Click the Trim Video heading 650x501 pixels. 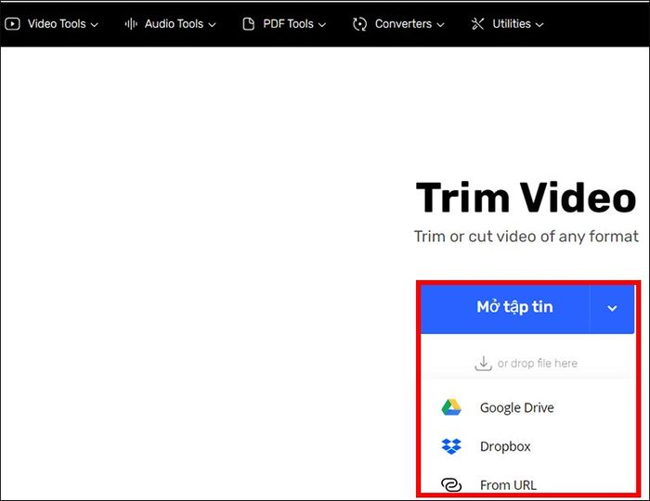point(526,198)
